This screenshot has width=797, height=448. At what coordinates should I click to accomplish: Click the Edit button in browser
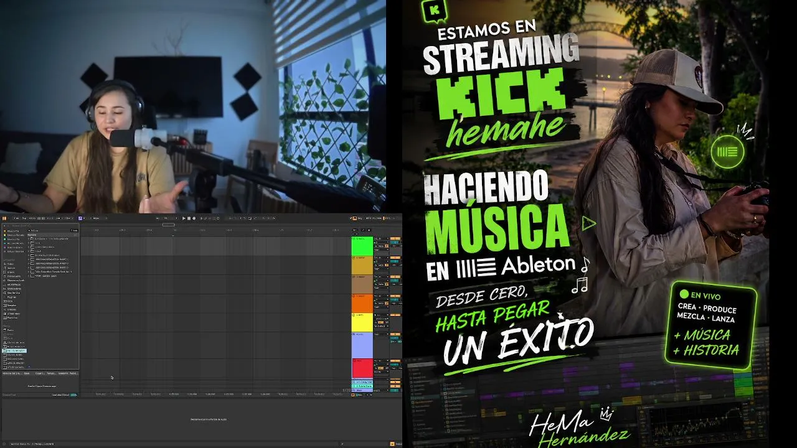75,230
